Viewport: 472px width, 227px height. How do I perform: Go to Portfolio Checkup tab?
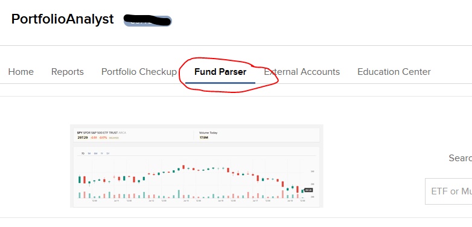[x=139, y=72]
